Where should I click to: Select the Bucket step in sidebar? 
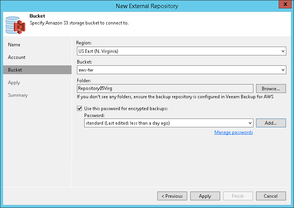pyautogui.click(x=15, y=70)
